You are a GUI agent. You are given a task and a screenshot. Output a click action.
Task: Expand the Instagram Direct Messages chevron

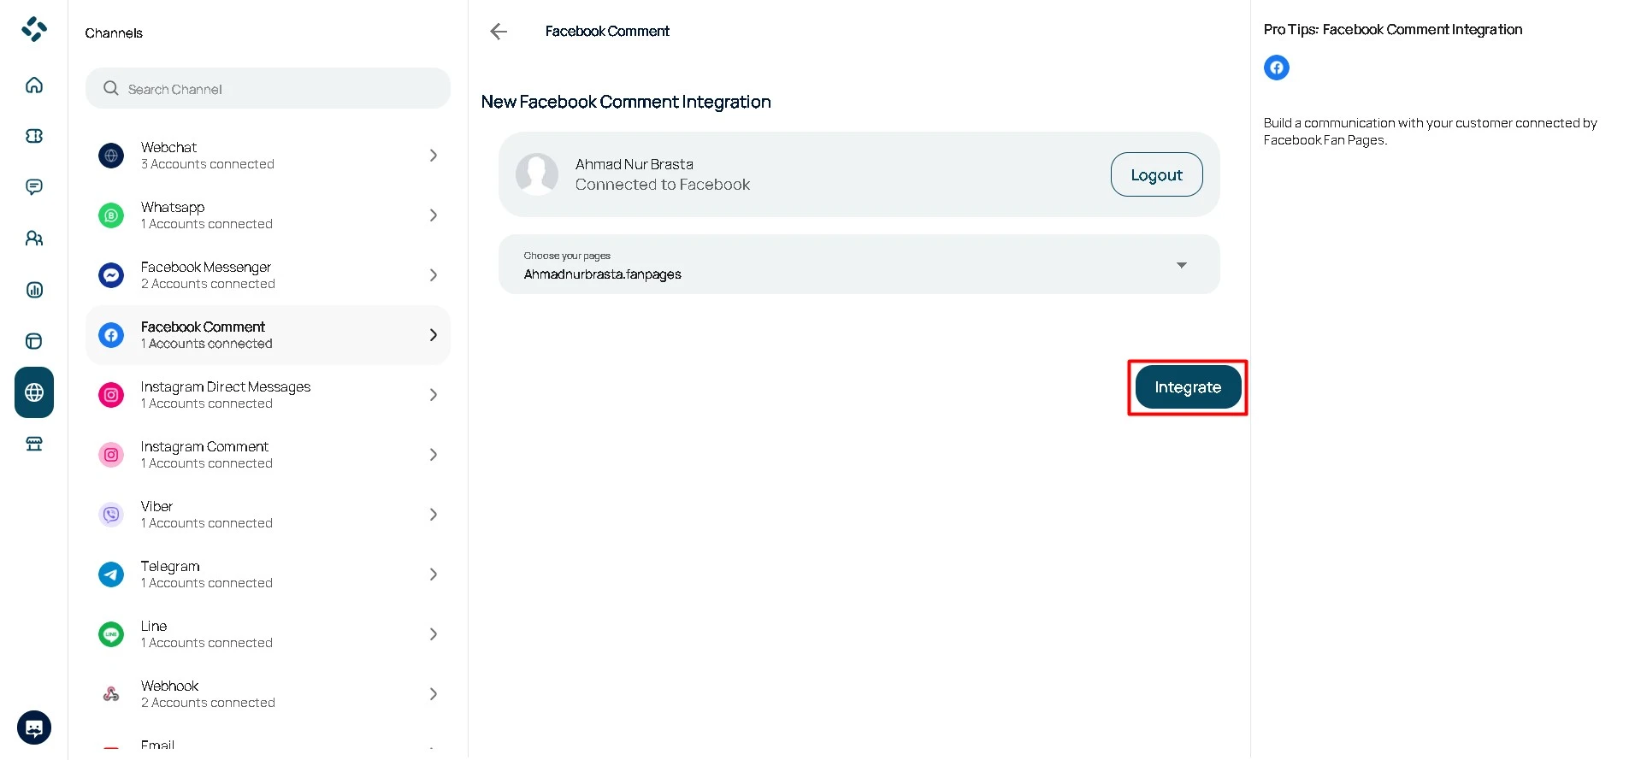click(434, 395)
